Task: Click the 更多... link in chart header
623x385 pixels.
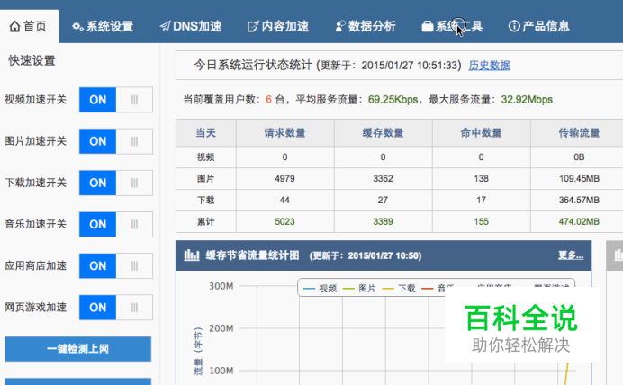Action: [571, 255]
